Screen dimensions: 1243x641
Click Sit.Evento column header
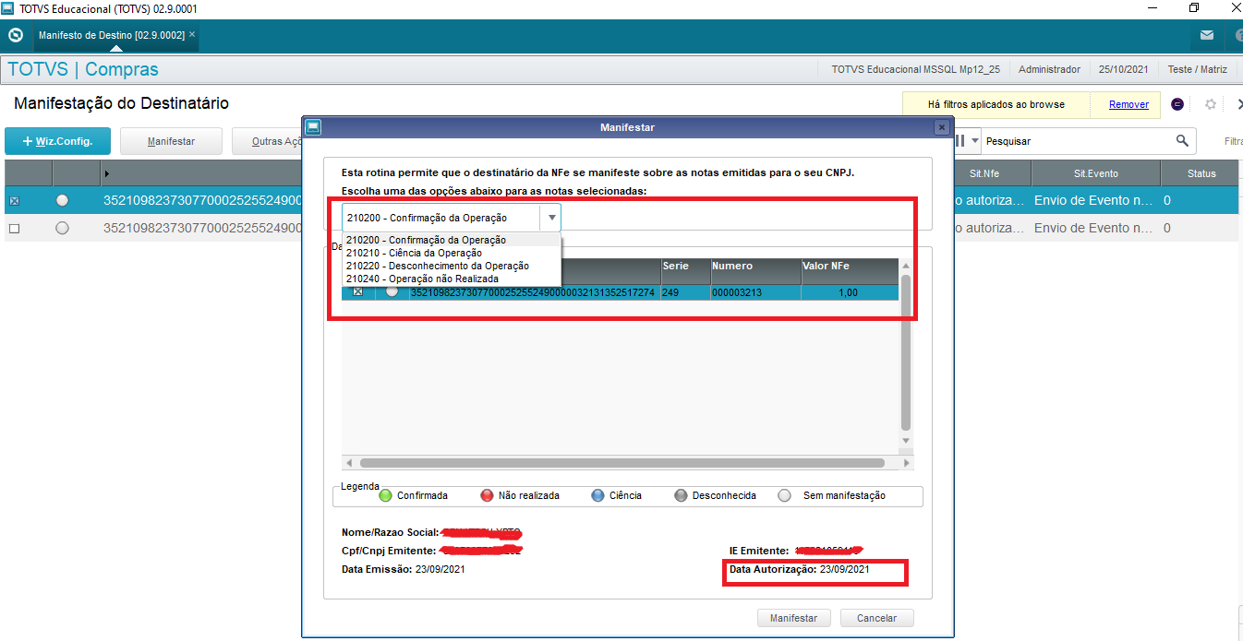coord(1094,173)
